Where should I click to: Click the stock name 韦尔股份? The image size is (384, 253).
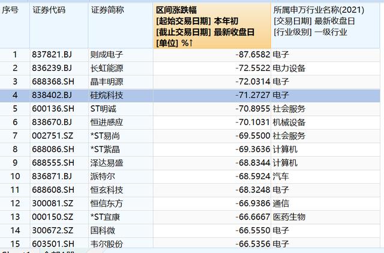tap(107, 244)
